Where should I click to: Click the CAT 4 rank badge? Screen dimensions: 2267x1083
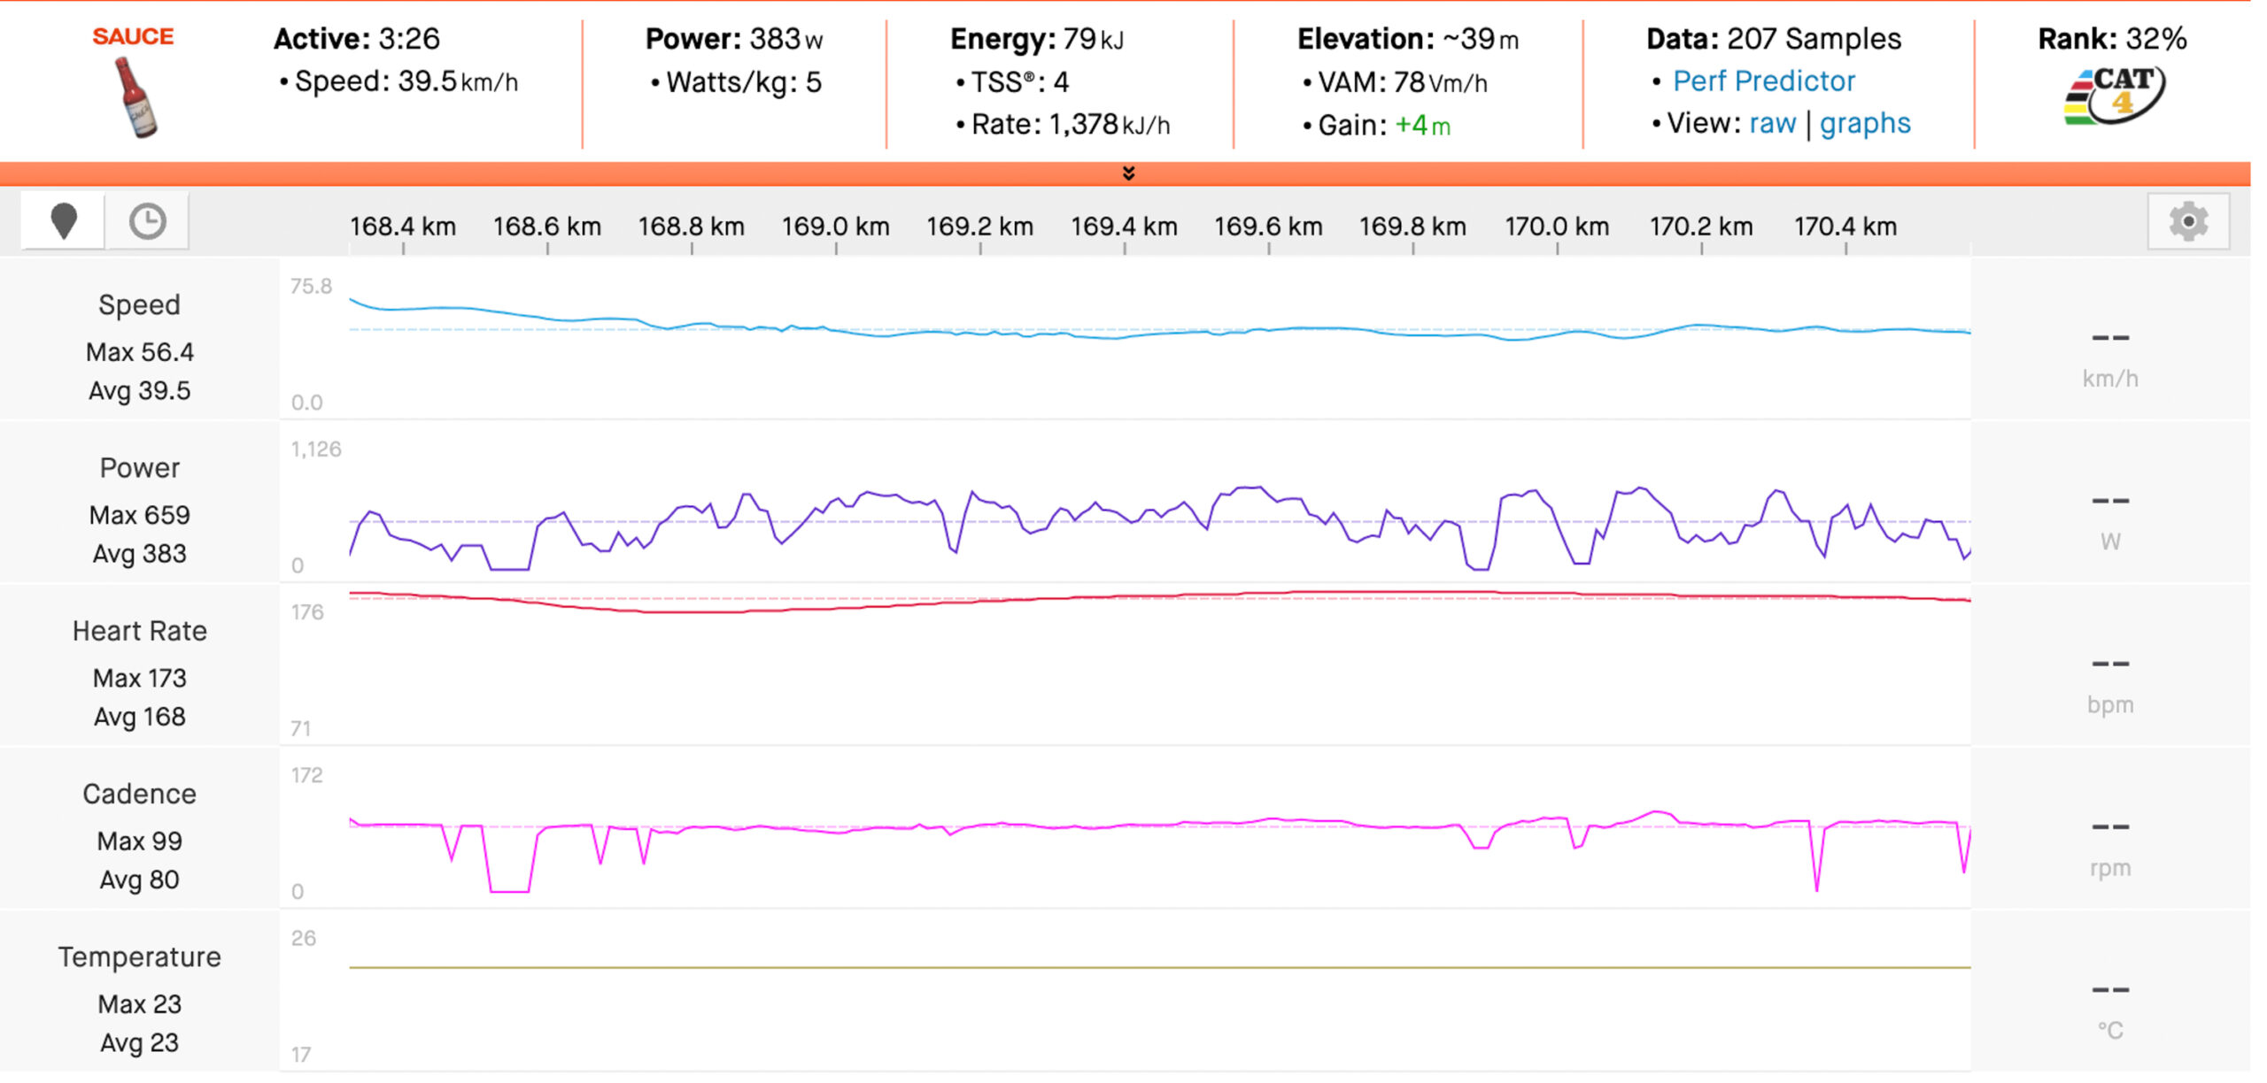point(2114,96)
